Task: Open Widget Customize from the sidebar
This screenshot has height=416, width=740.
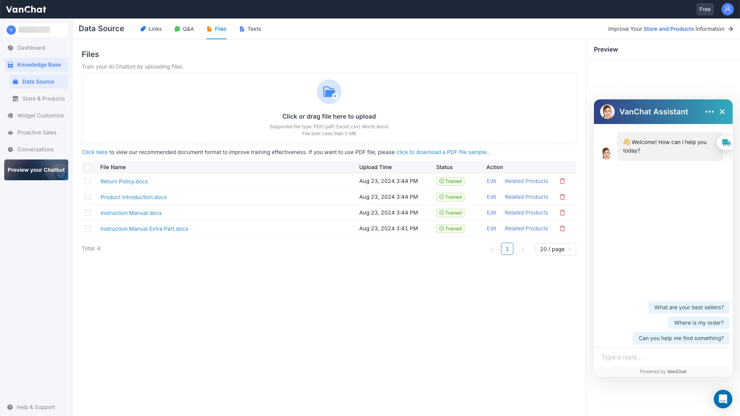Action: coord(40,116)
